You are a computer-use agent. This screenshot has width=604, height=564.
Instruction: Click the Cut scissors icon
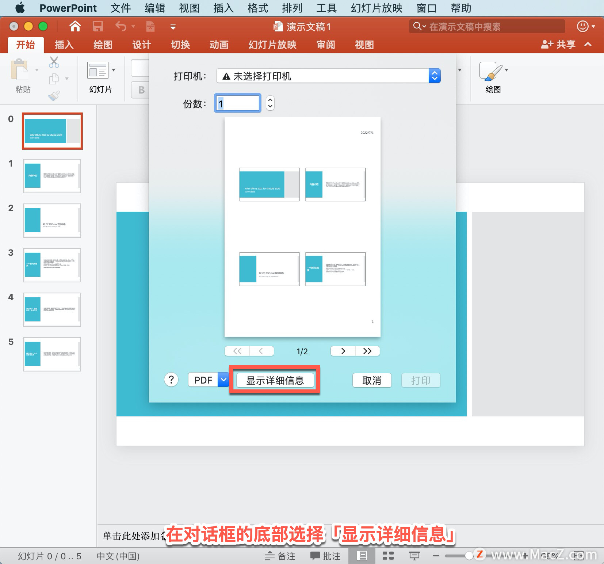pos(54,62)
